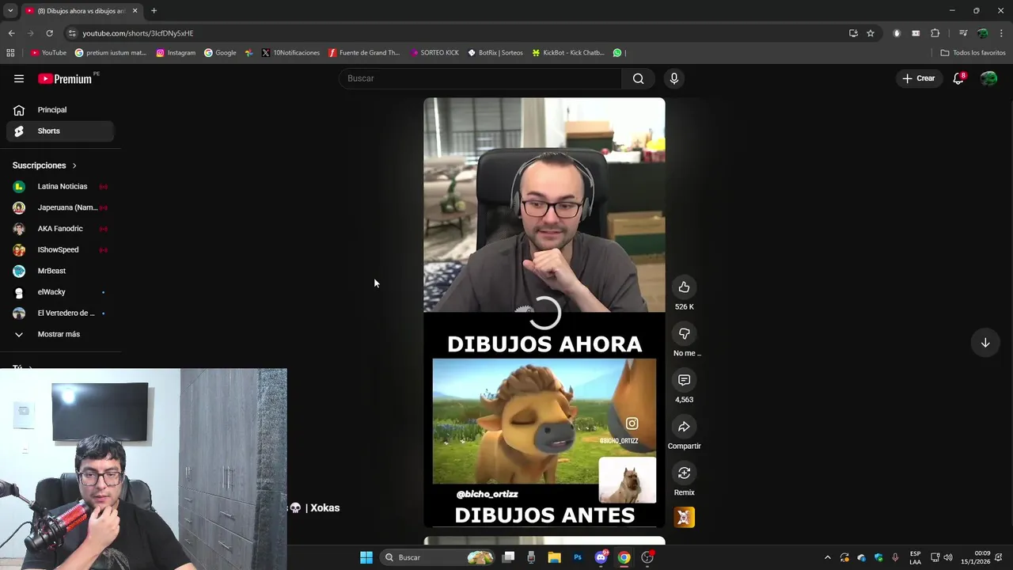Go to the next short with the down arrow
The height and width of the screenshot is (570, 1013).
[x=985, y=343]
